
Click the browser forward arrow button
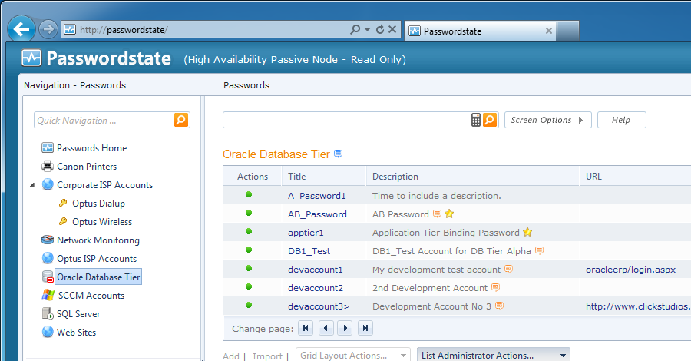(48, 29)
